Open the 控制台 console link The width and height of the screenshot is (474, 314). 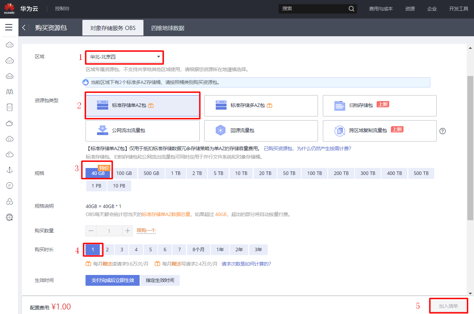click(62, 8)
